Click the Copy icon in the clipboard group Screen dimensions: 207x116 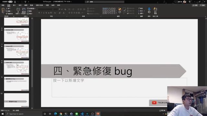tap(7, 11)
